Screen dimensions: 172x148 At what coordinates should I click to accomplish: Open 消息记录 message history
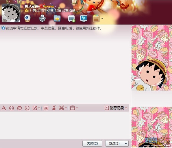pyautogui.click(x=114, y=108)
